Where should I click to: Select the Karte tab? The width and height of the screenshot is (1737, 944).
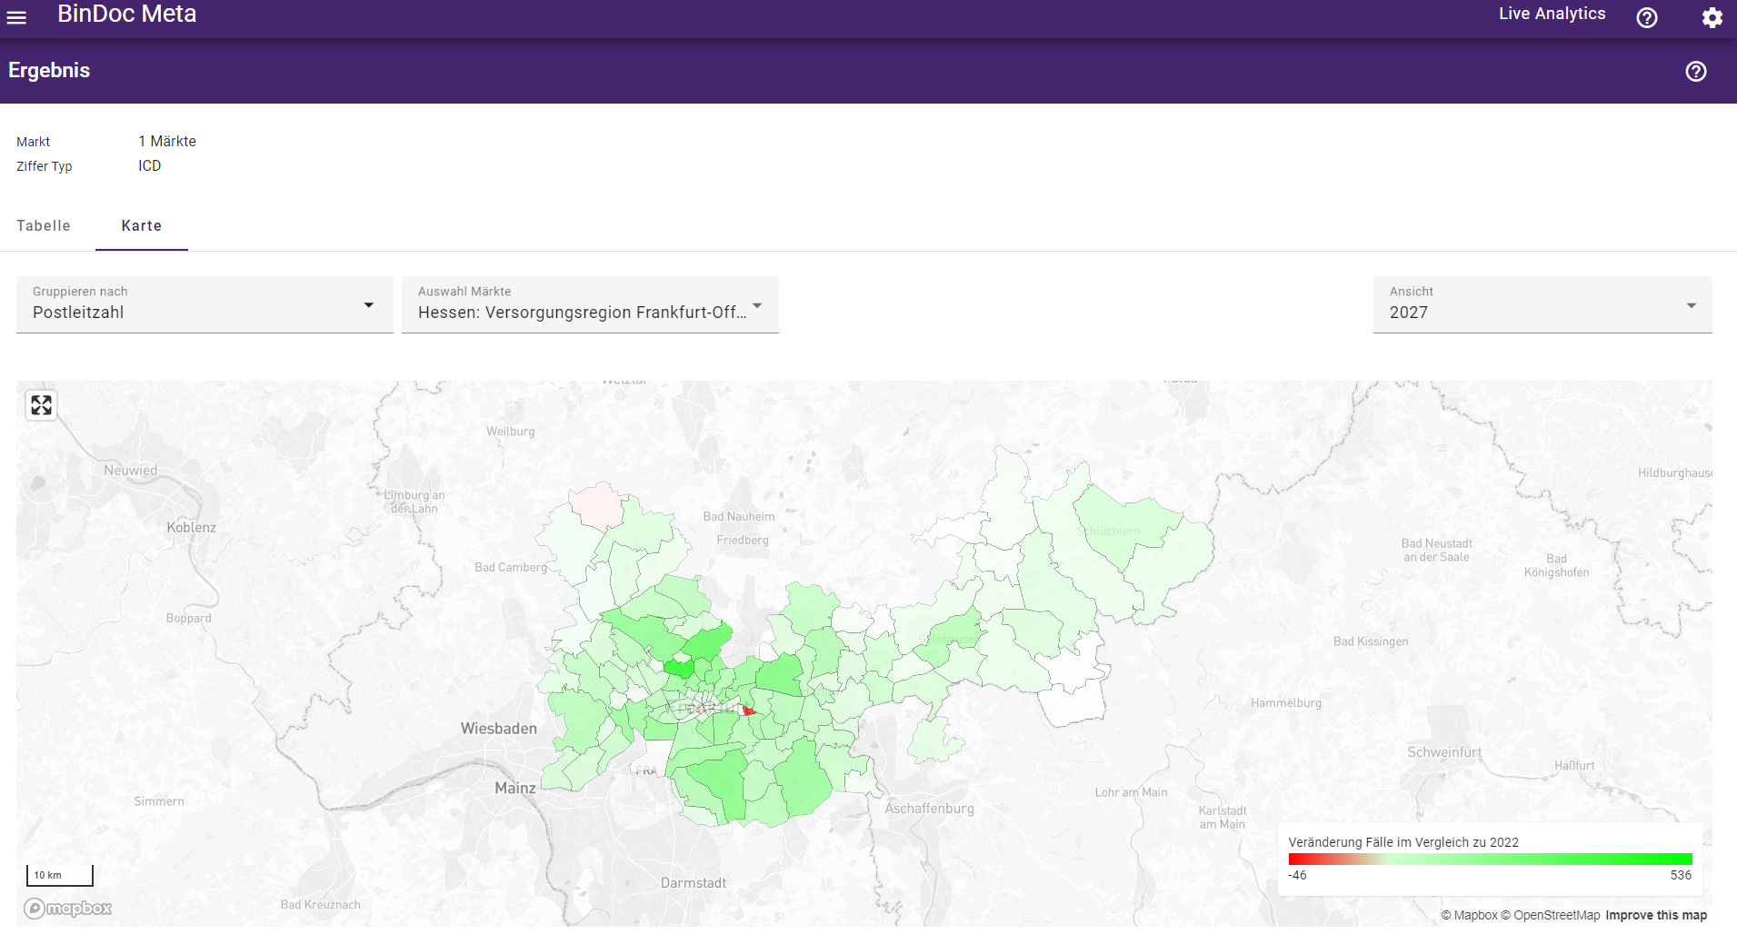tap(142, 225)
